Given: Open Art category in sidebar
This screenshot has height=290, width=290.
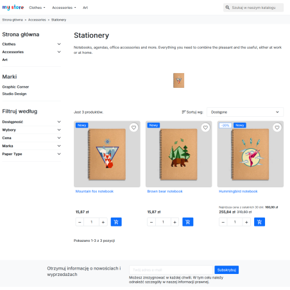Looking at the screenshot, I should coord(4,60).
